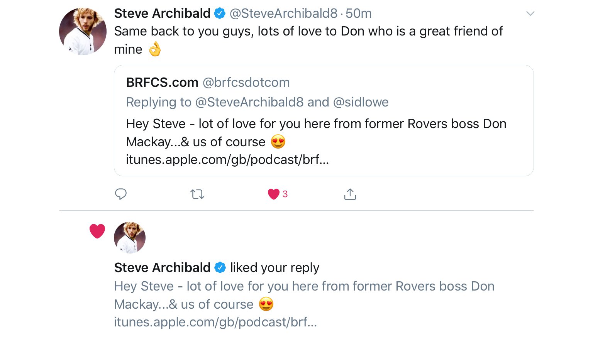Image resolution: width=593 pixels, height=338 pixels.
Task: Open the quoted BRFCS.com account name
Action: 162,82
